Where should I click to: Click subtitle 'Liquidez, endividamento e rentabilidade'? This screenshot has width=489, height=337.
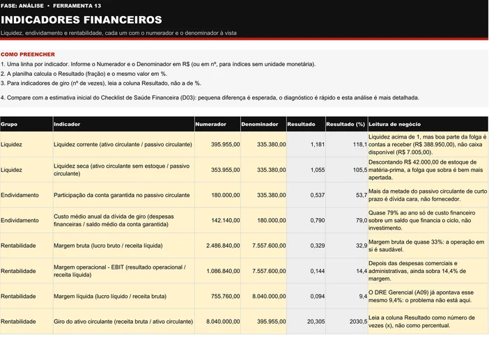[x=118, y=33]
